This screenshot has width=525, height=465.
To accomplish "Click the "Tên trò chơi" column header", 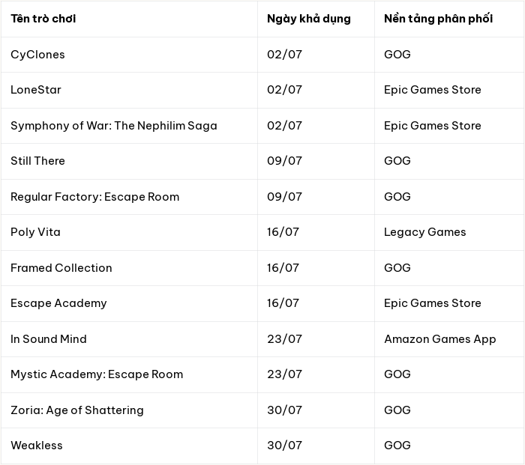I will [43, 19].
